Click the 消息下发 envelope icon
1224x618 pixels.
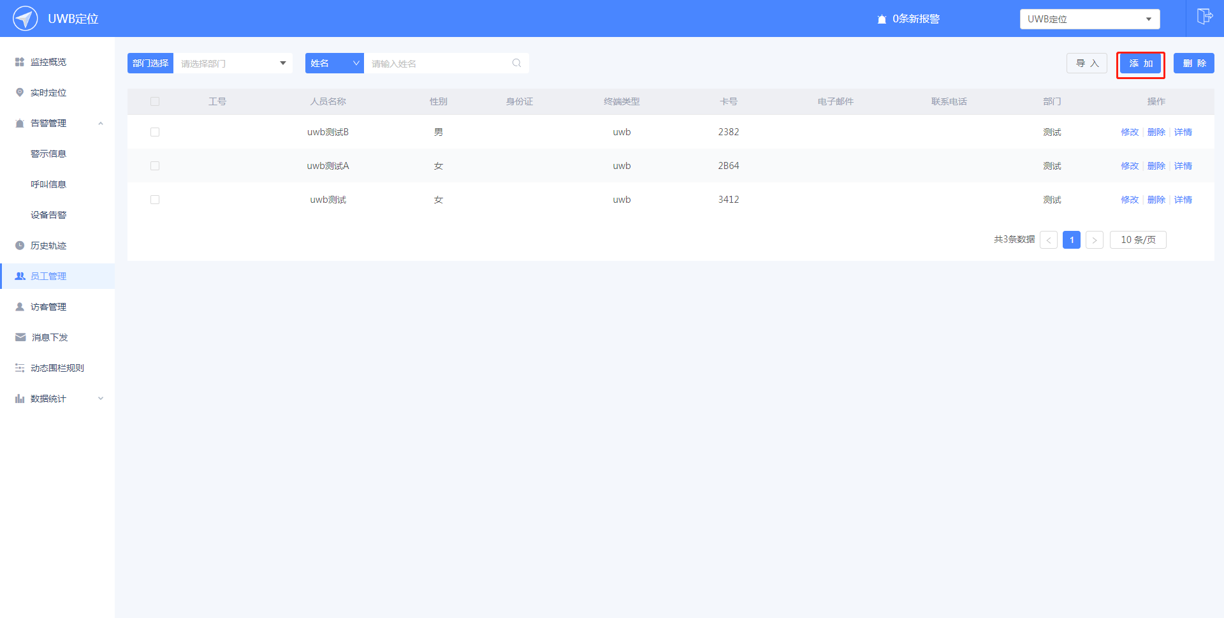coord(20,337)
